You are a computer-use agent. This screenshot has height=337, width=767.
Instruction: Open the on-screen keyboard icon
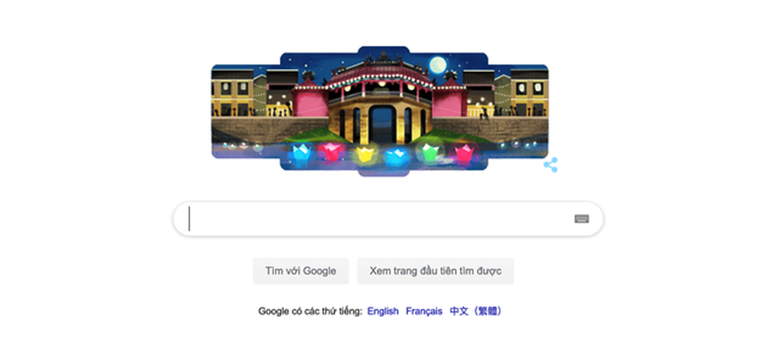[582, 219]
